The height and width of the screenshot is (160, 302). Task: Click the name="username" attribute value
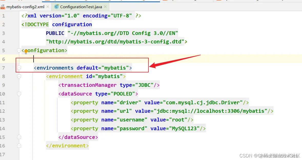[132, 120]
